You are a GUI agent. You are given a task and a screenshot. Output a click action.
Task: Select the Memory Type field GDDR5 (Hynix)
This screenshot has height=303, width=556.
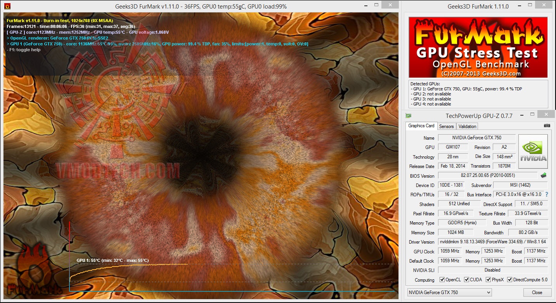[x=462, y=223]
